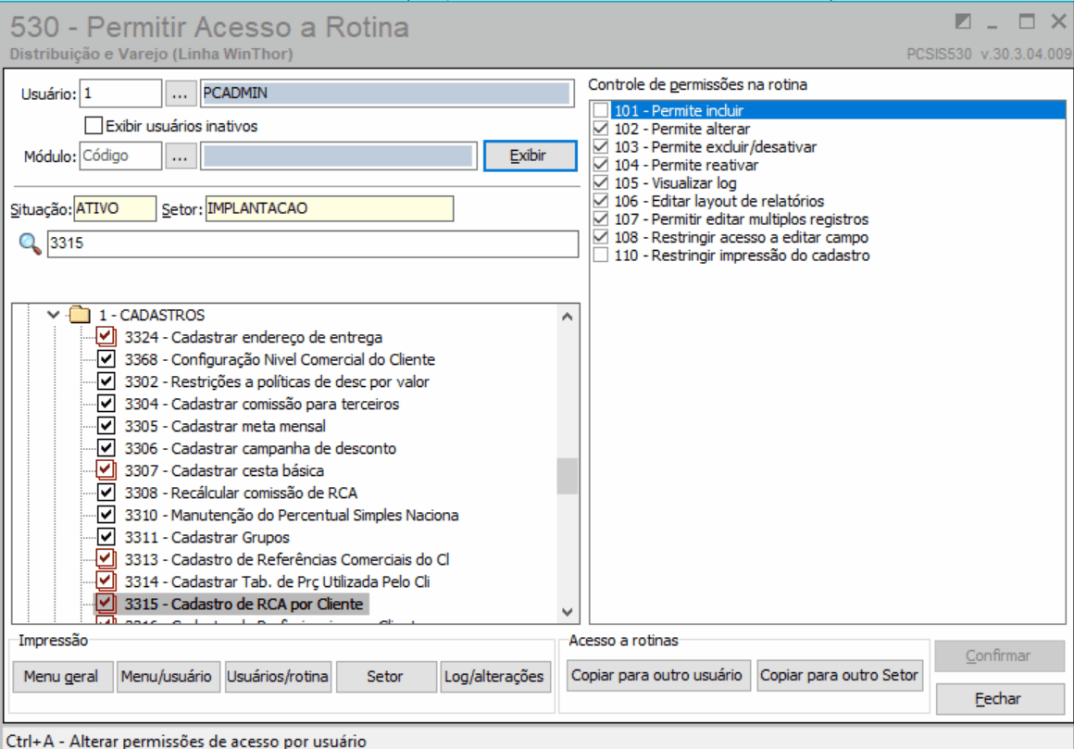This screenshot has width=1074, height=749.
Task: Select 3314 - Cadastrar Tab. de Prç
Action: click(278, 582)
